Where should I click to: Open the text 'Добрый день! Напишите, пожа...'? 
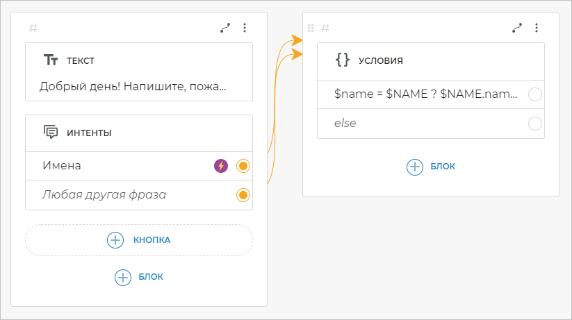(133, 86)
